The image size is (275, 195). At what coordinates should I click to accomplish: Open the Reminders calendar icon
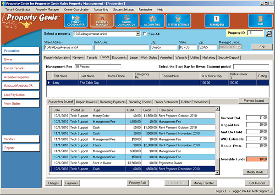[217, 21]
